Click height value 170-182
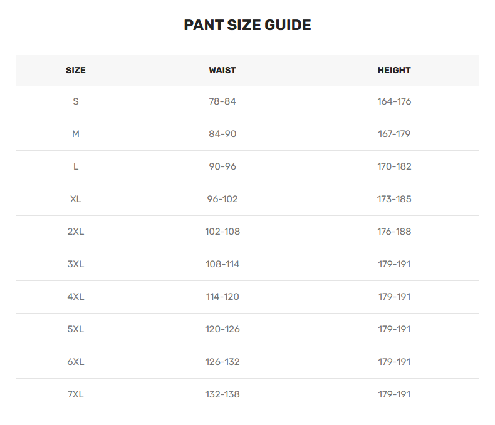The image size is (495, 425). click(x=394, y=166)
